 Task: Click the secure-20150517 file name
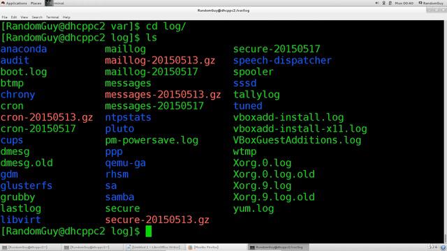pos(277,49)
